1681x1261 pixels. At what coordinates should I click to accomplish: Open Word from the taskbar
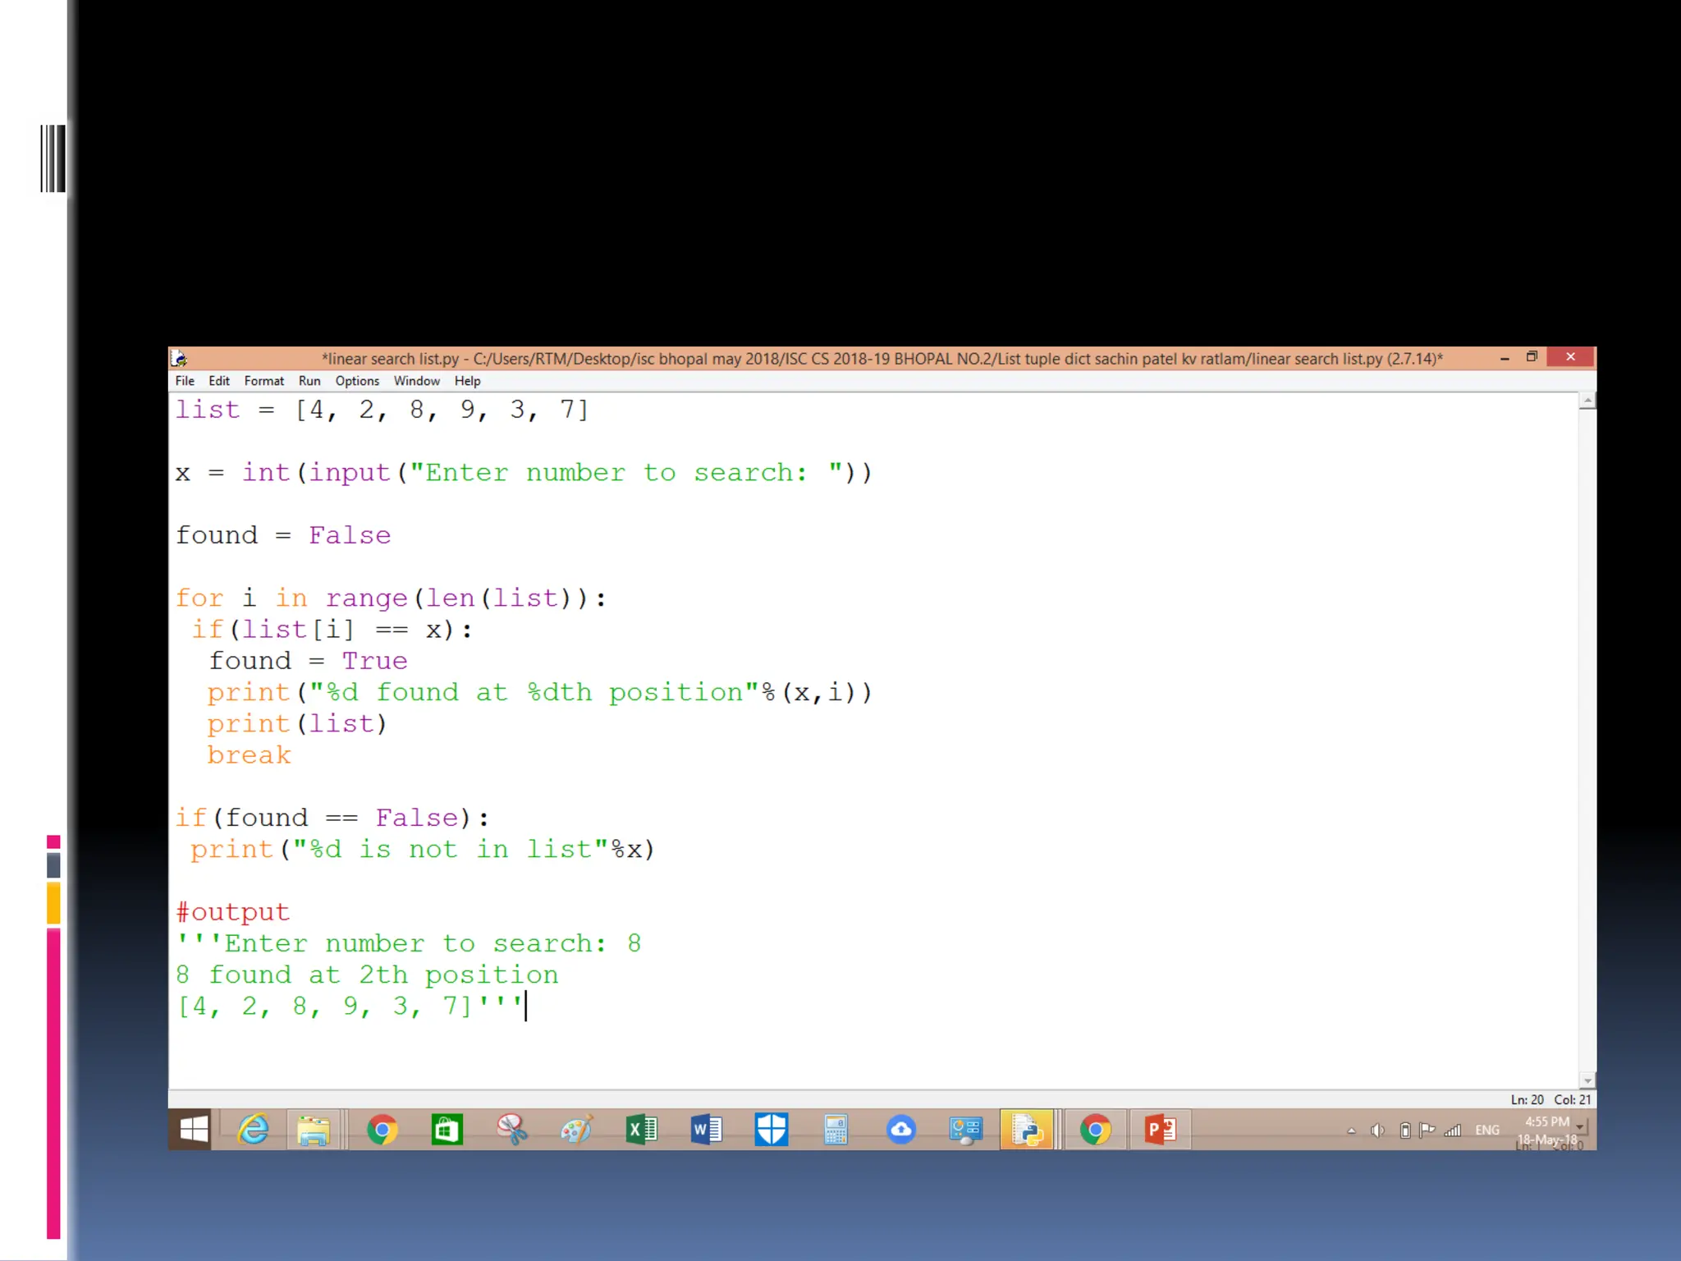[x=706, y=1130]
